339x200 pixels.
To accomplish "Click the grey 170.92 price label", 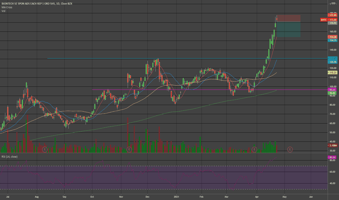I will coord(332,23).
